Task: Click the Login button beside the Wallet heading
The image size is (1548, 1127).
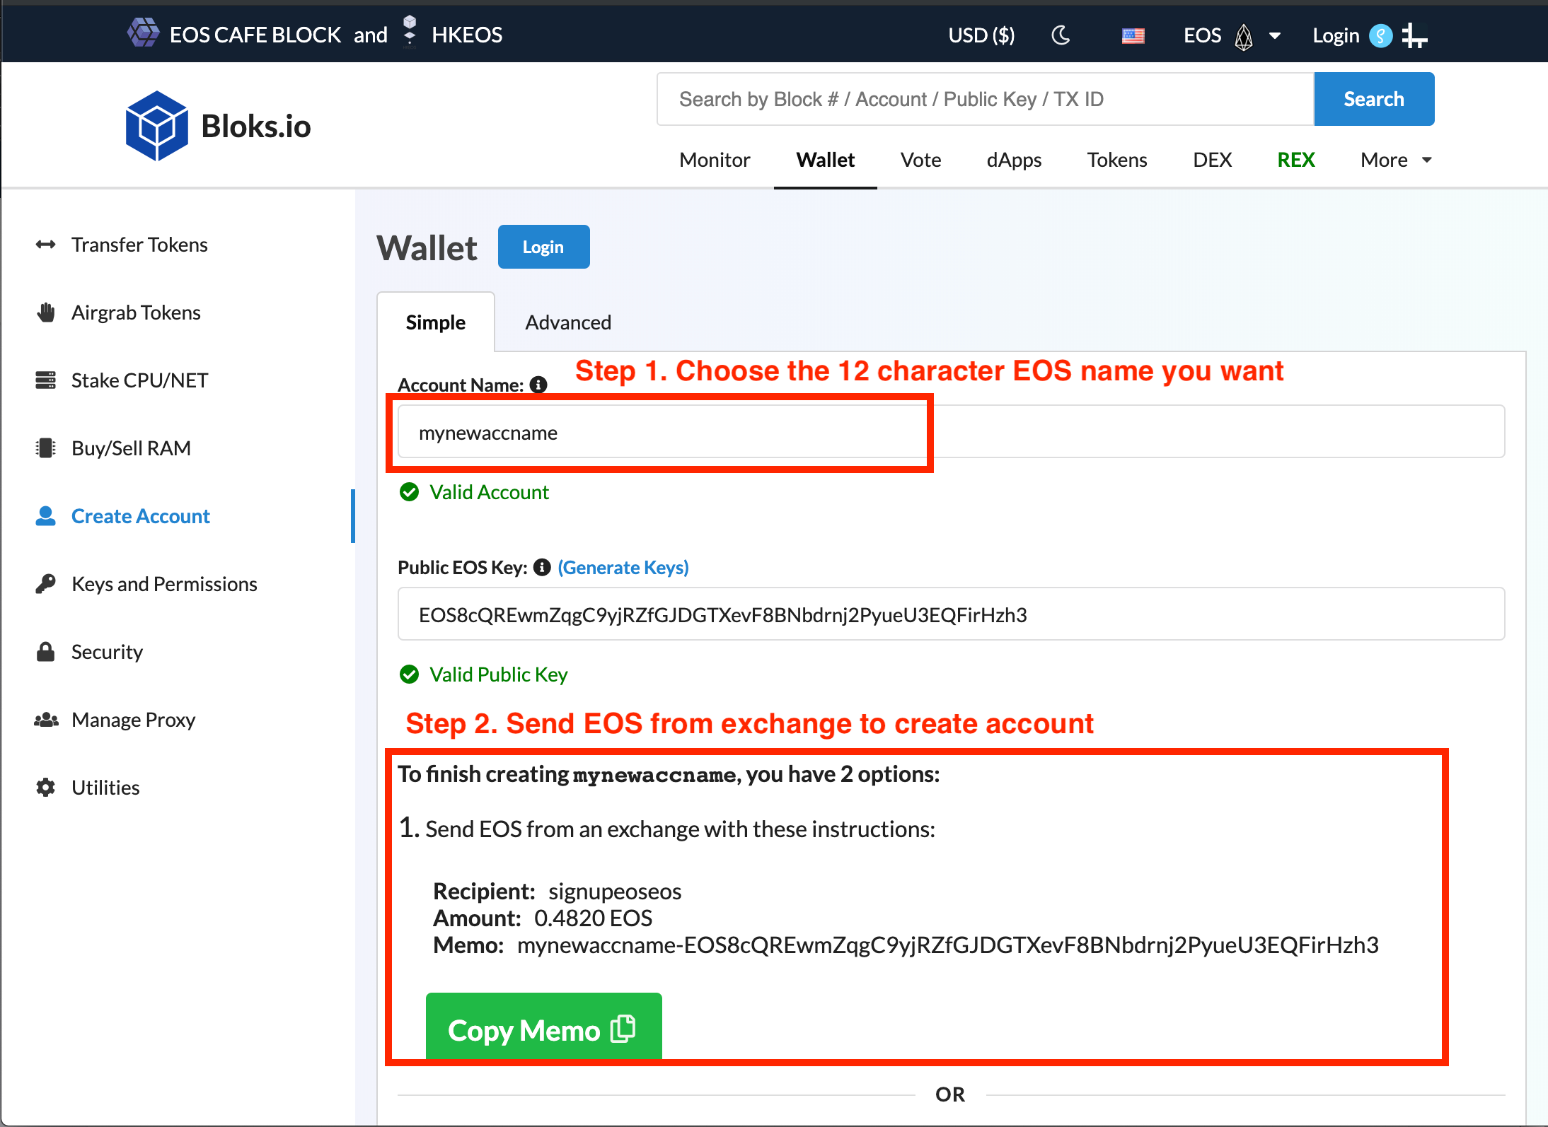Action: tap(543, 247)
